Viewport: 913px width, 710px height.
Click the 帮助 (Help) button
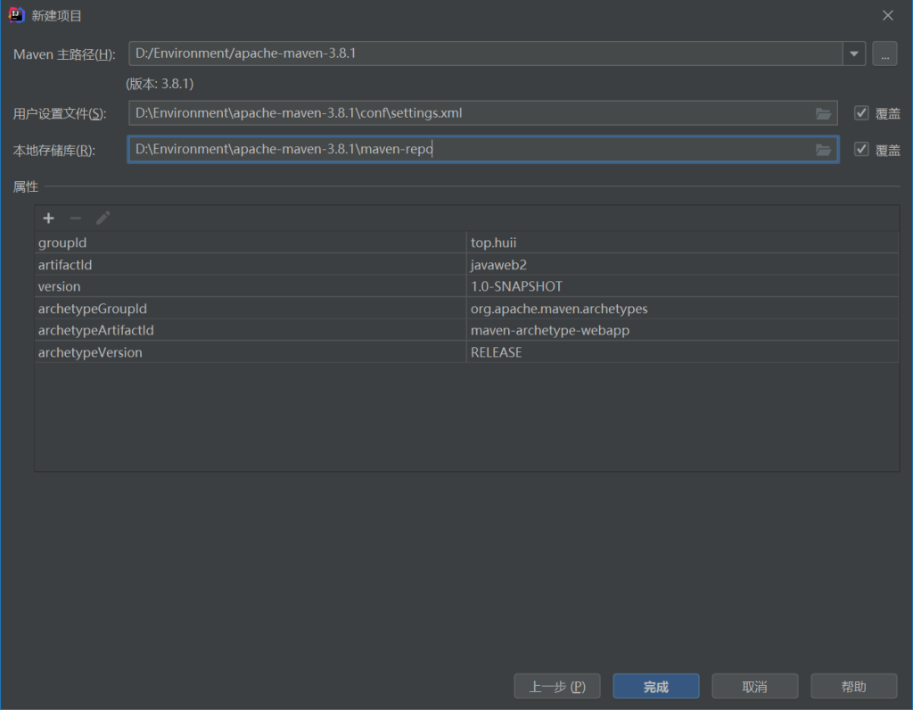(853, 687)
